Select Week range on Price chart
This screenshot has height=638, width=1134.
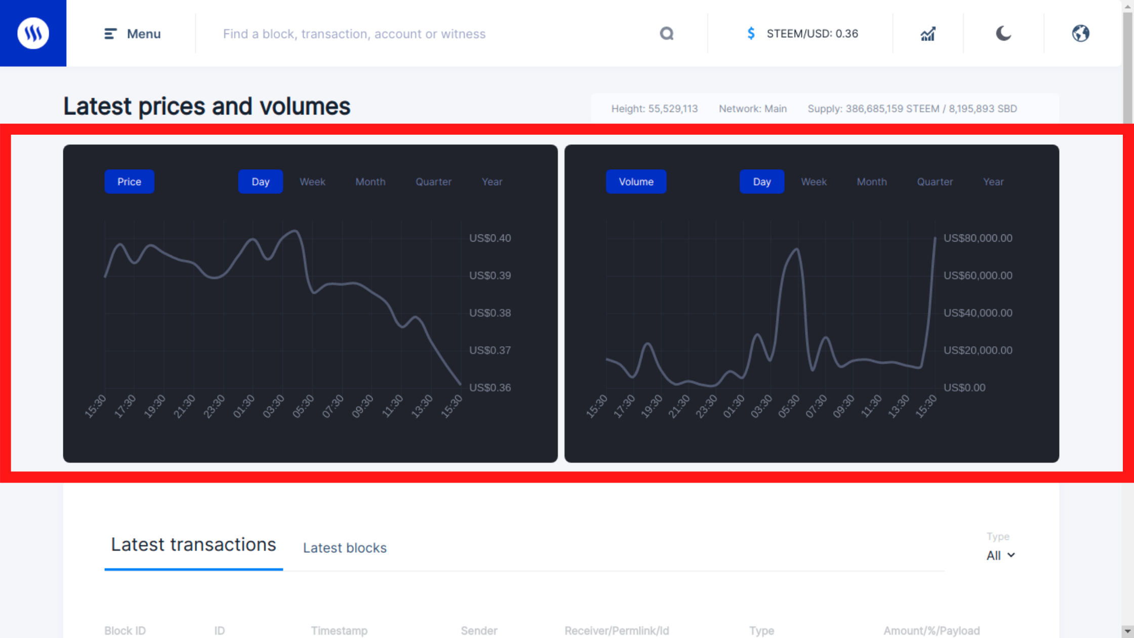point(312,182)
